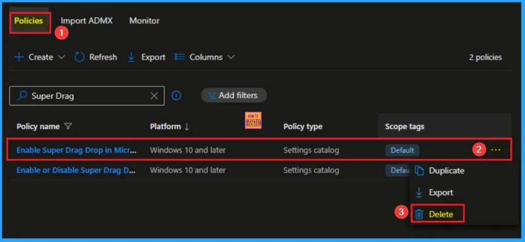Screen dimensions: 525x242
Task: Switch to the Policies tab
Action: 29,21
